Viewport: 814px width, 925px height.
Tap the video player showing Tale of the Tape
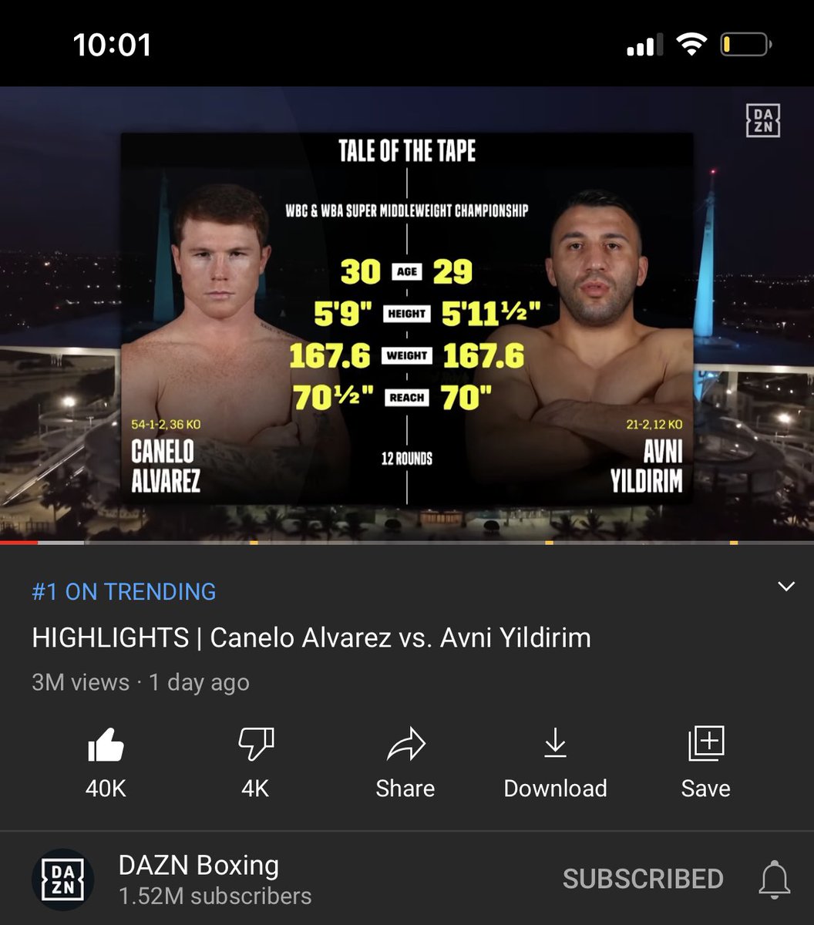(x=407, y=314)
